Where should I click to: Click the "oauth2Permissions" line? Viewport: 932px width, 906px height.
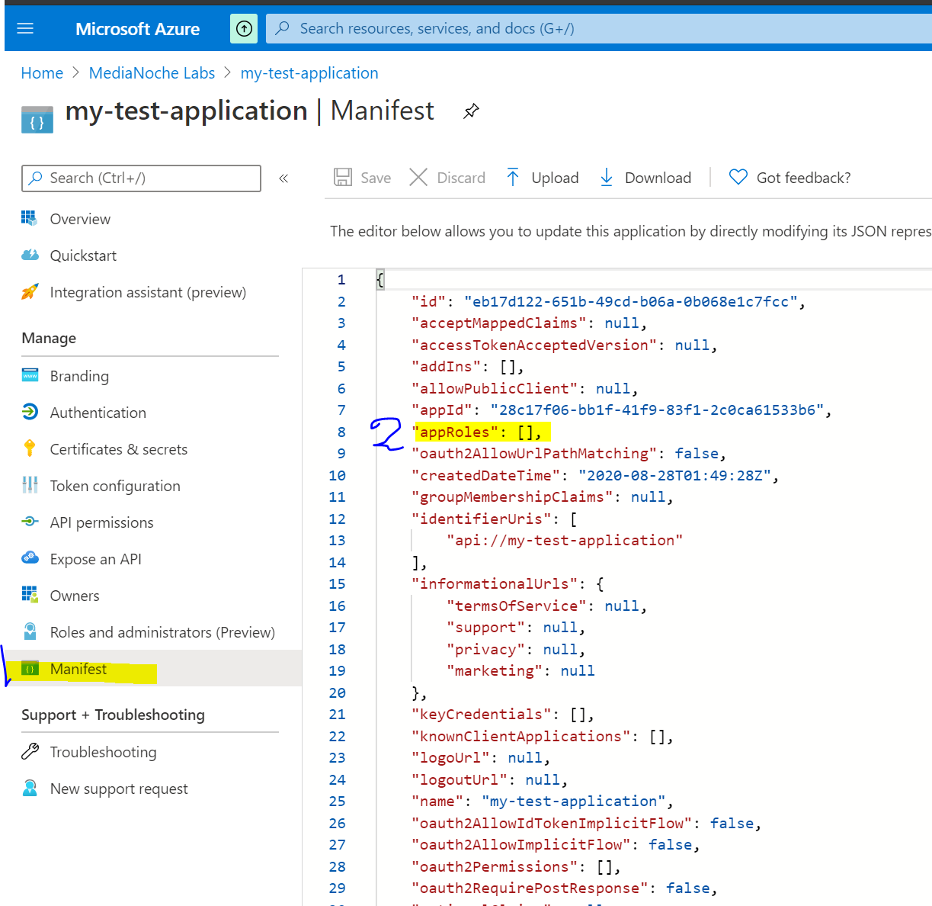(516, 867)
